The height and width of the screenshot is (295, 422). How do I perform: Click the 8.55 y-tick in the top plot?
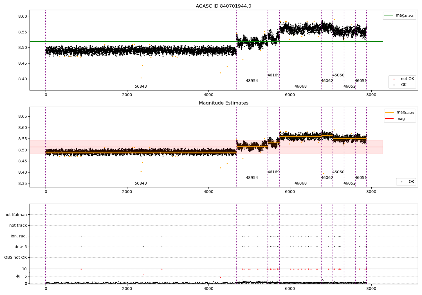point(23,32)
